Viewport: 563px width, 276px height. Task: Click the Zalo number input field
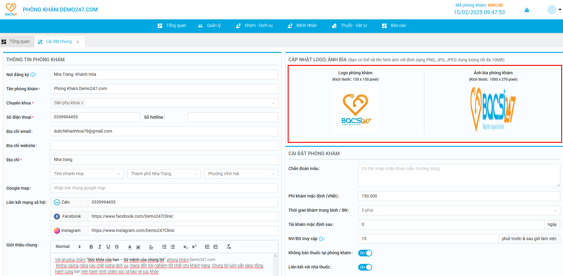[183, 202]
